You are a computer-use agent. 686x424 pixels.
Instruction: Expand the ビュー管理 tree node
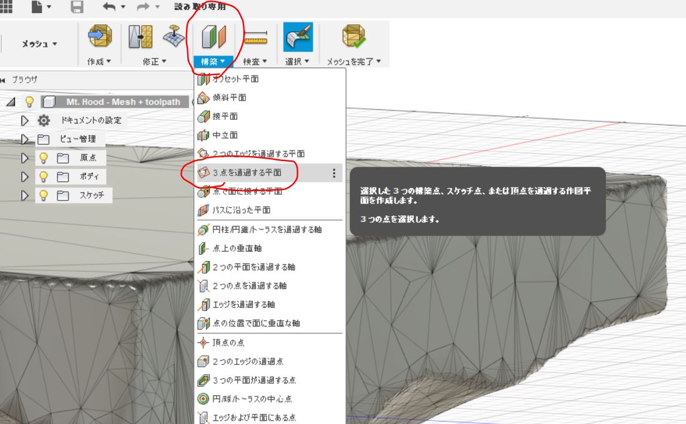[25, 139]
